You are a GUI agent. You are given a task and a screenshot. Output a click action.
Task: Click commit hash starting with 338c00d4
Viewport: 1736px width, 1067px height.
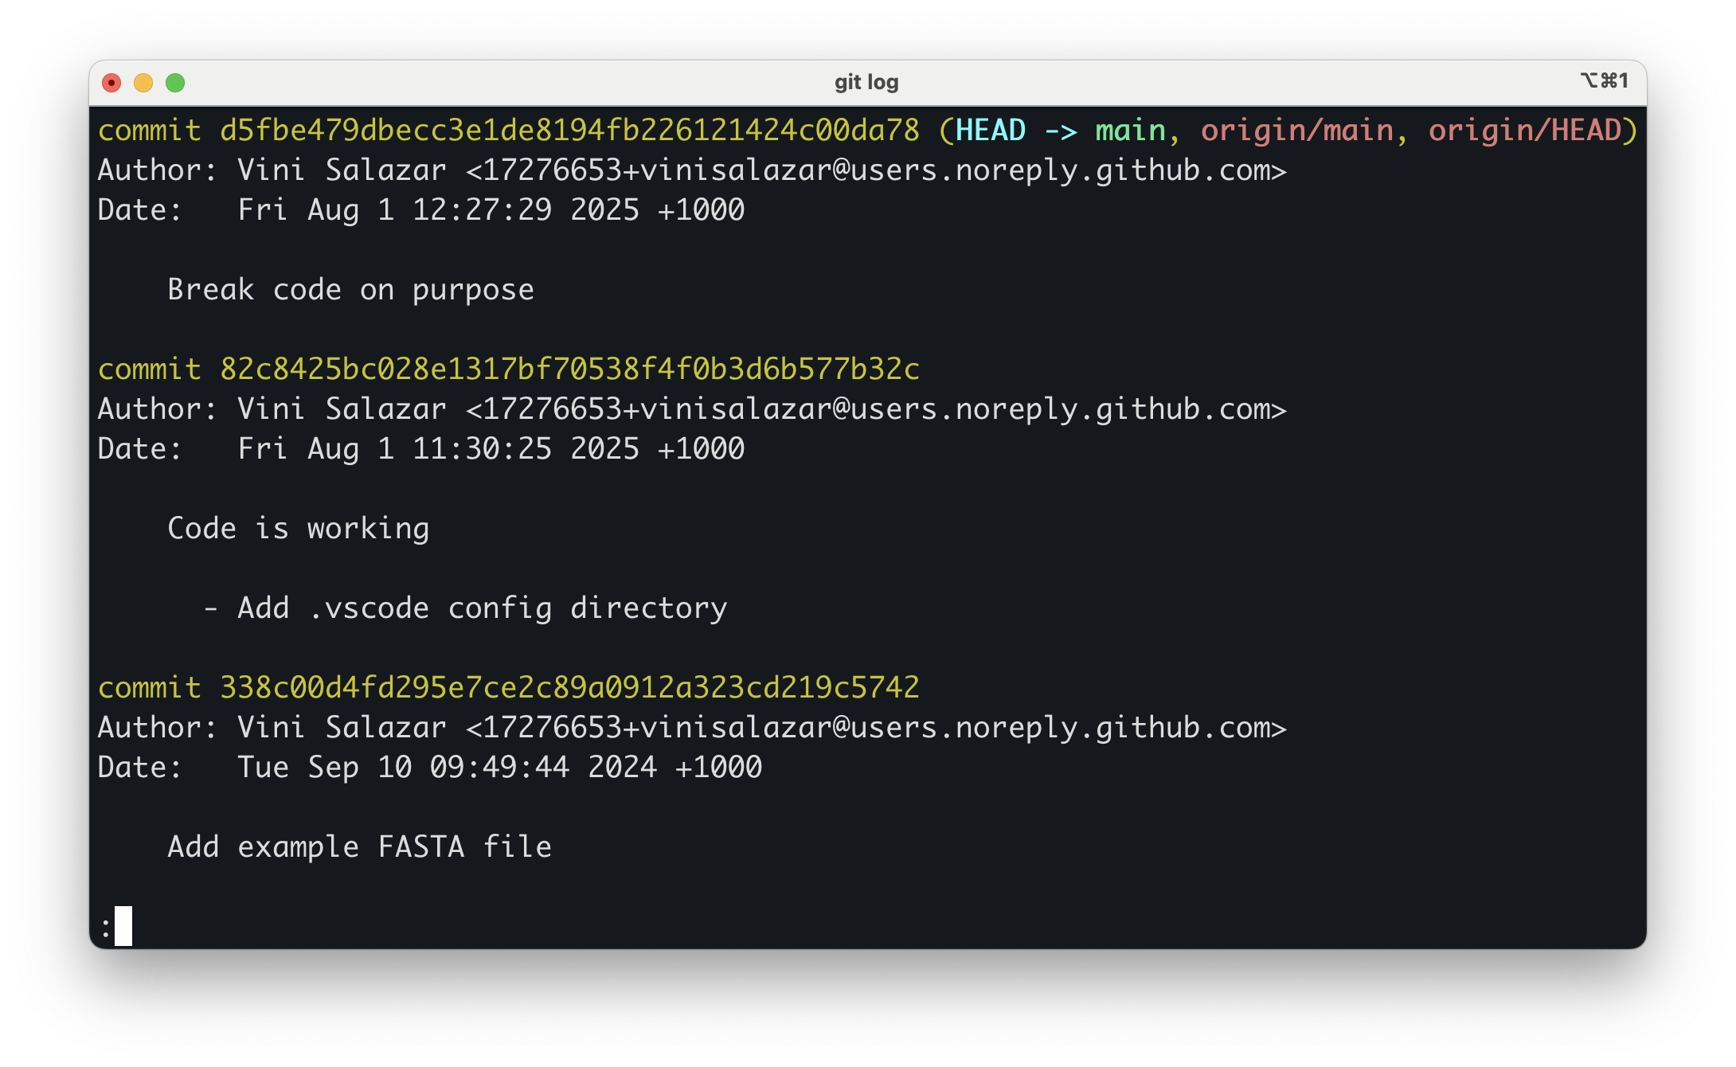569,688
